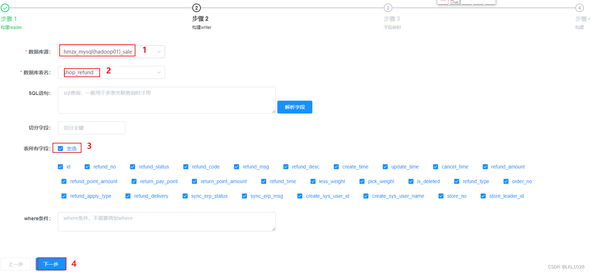590x272 pixels.
Task: Uncheck the cancel_time field checkbox
Action: point(436,167)
